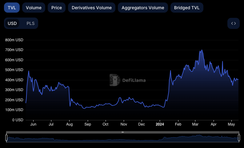244x148 pixels.
Task: Click left handle of range slider
Action: coord(6,138)
